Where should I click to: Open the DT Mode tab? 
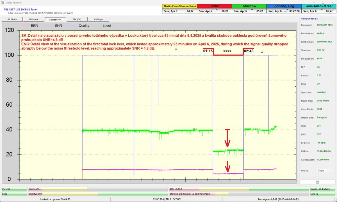(x=34, y=19)
